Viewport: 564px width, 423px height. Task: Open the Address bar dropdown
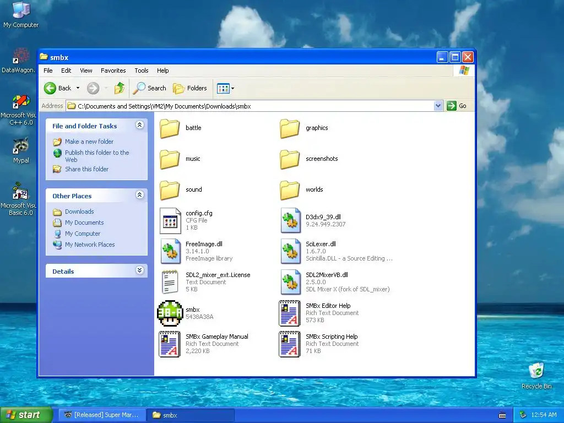(x=438, y=106)
